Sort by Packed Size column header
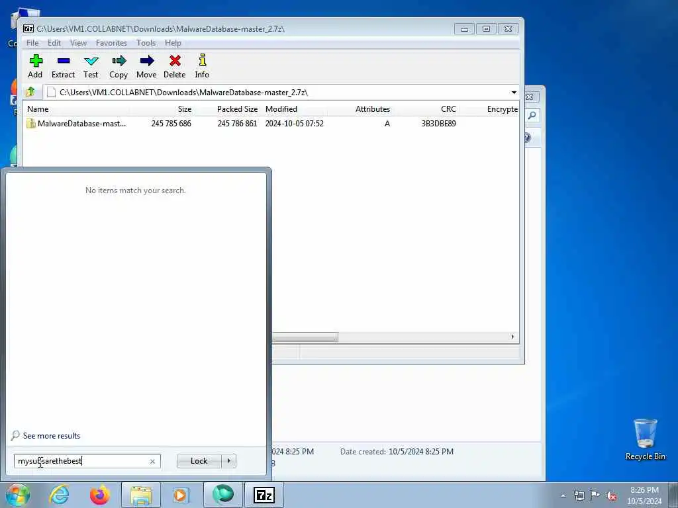Viewport: 678px width, 508px height. tap(228, 109)
